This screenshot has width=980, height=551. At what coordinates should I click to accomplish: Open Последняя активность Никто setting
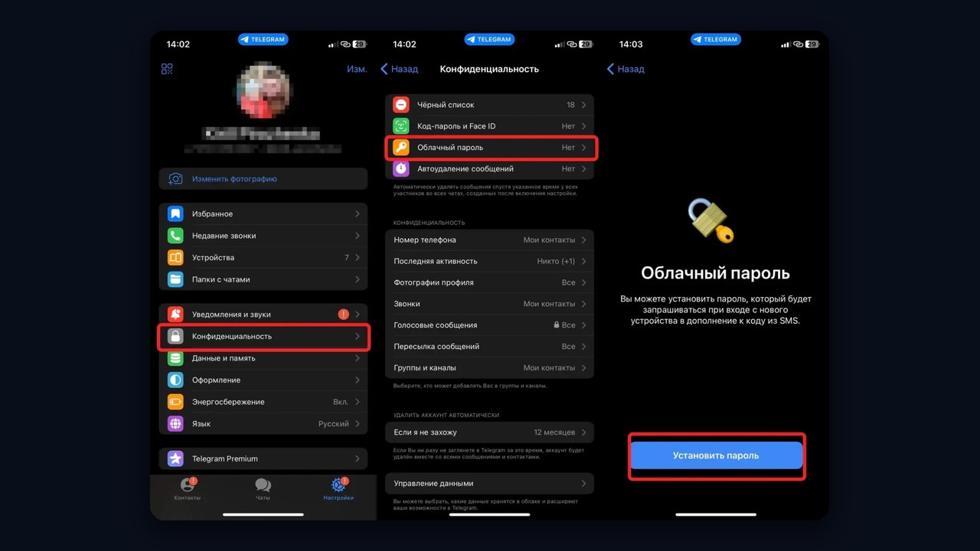coord(490,262)
